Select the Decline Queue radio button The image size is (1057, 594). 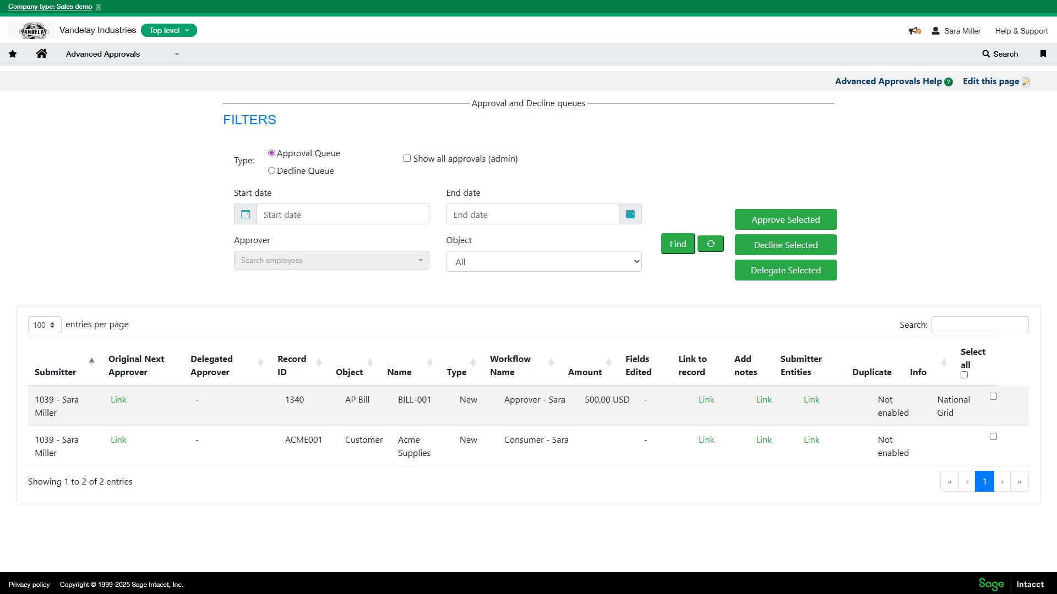coord(271,170)
